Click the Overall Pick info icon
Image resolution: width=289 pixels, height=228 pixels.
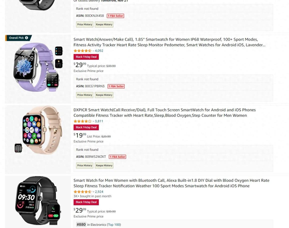(27, 38)
